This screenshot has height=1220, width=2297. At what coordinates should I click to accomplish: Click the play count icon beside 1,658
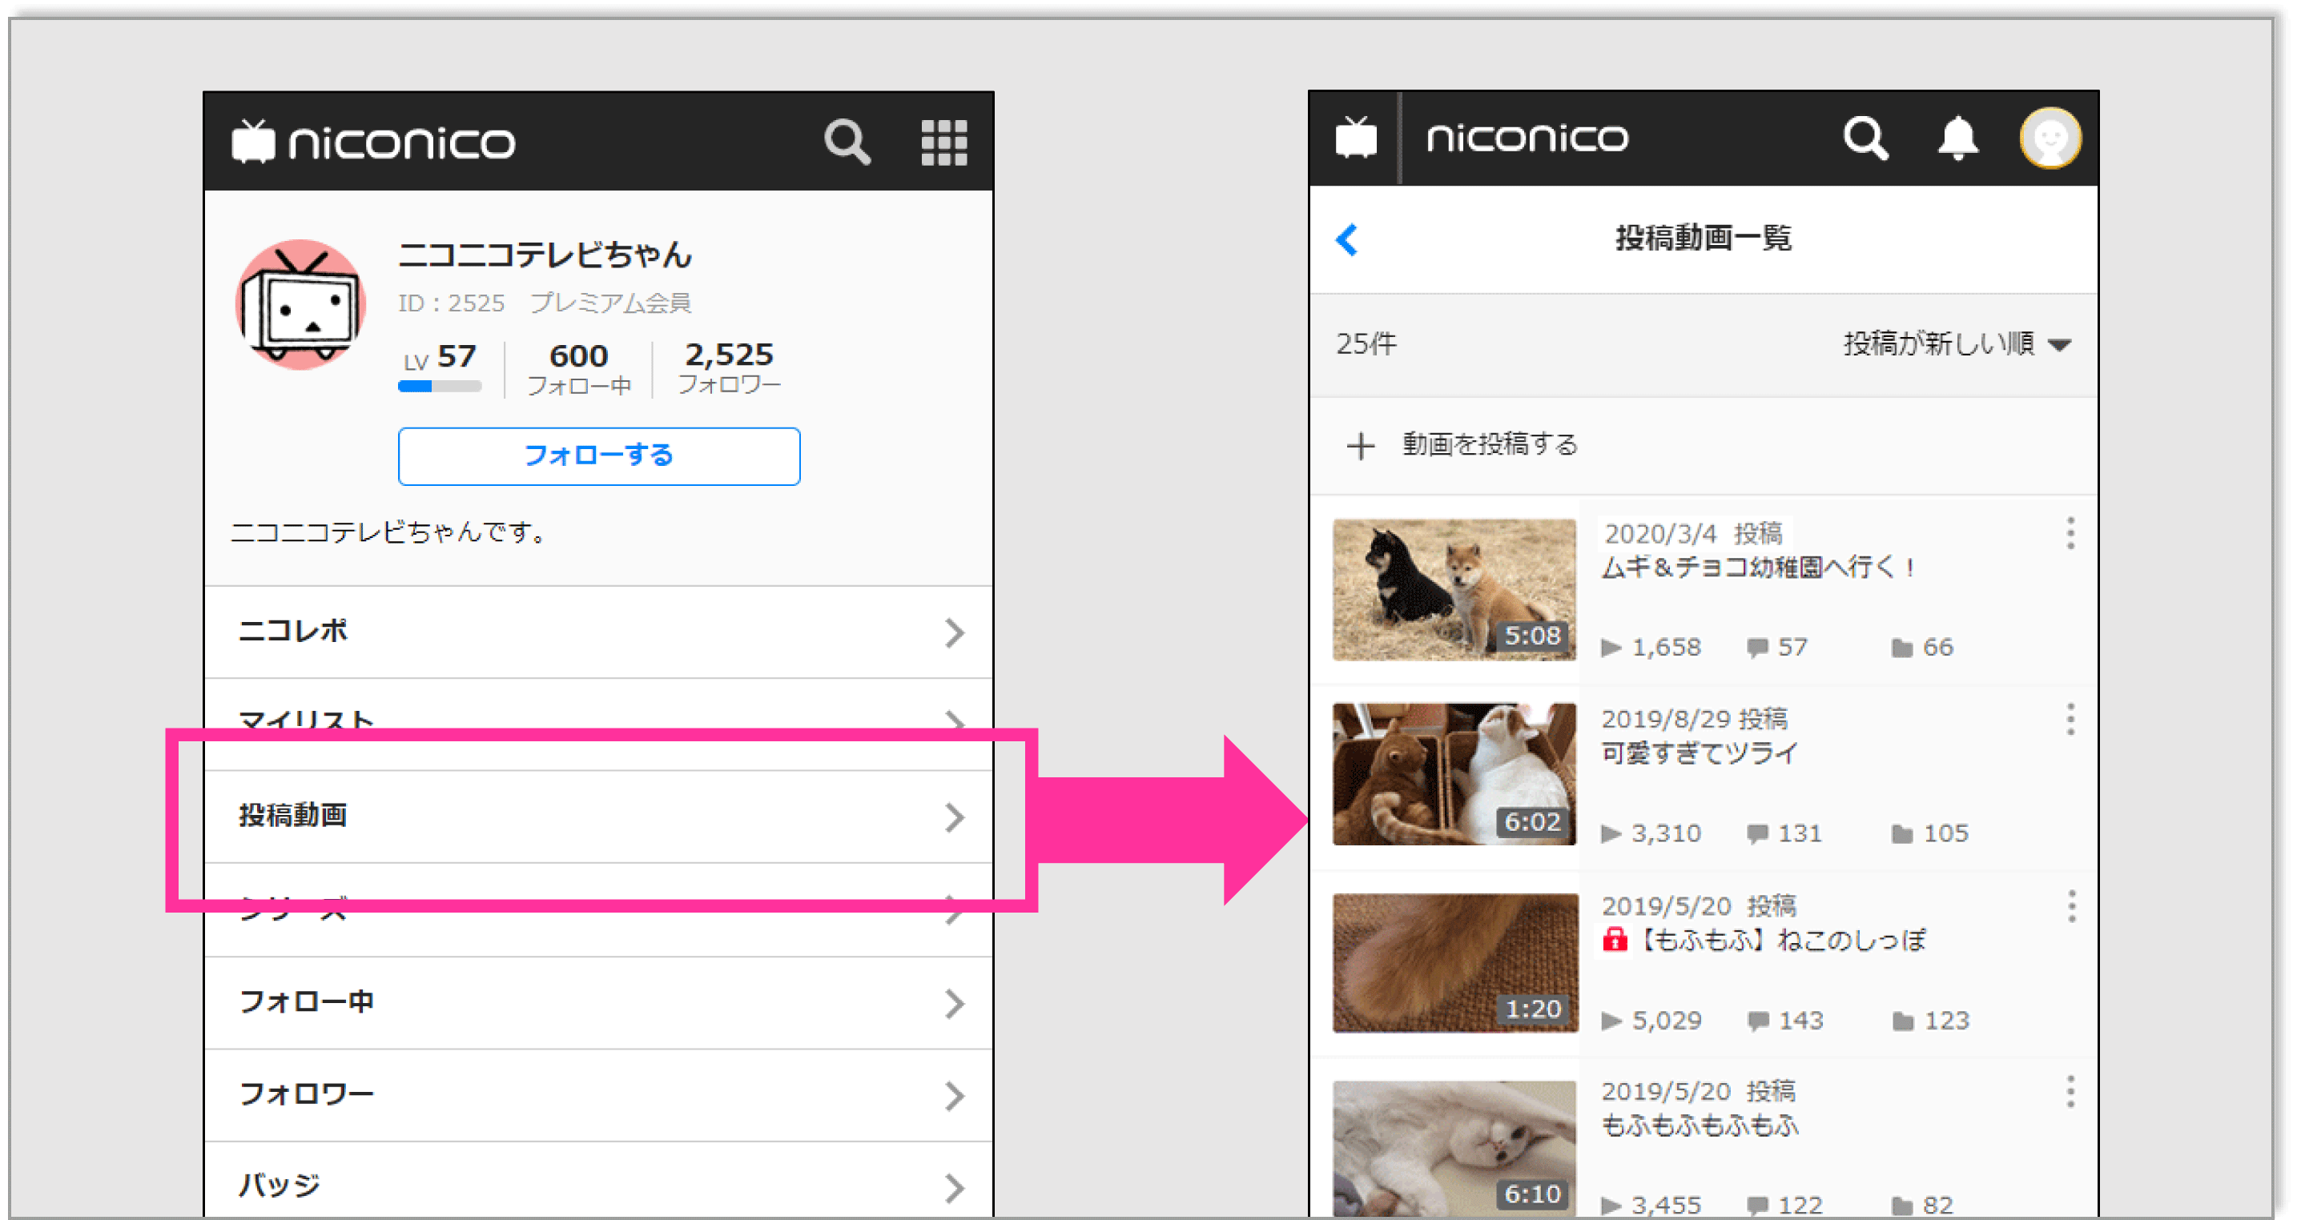[x=1611, y=647]
